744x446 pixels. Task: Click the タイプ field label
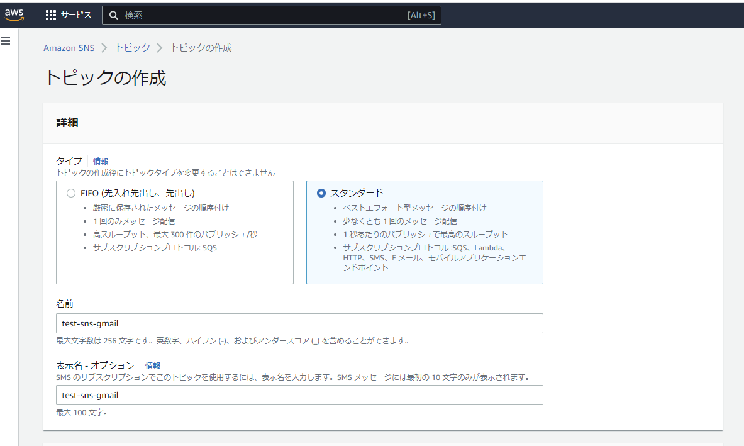click(69, 161)
